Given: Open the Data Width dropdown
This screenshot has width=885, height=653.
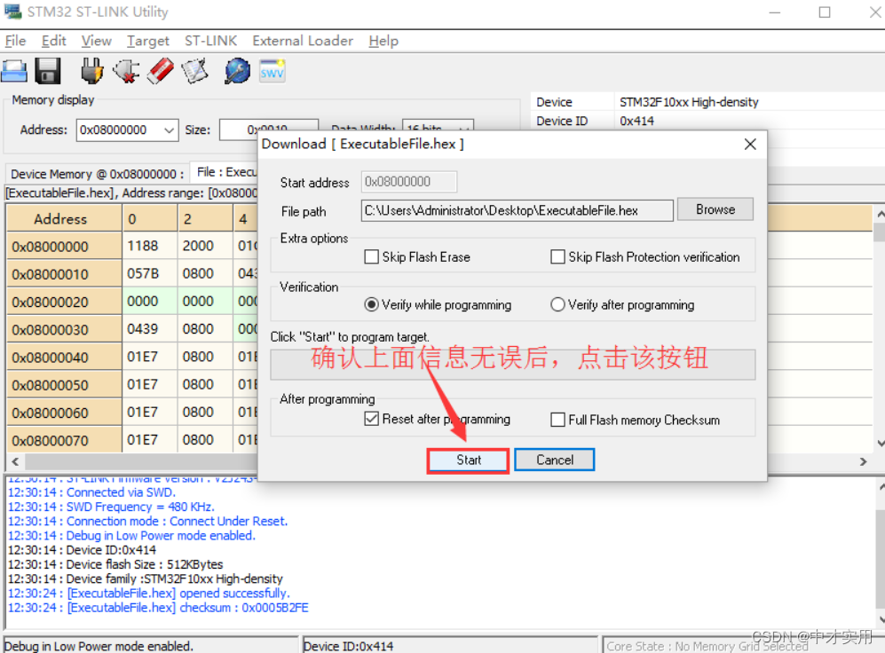Looking at the screenshot, I should (x=464, y=129).
